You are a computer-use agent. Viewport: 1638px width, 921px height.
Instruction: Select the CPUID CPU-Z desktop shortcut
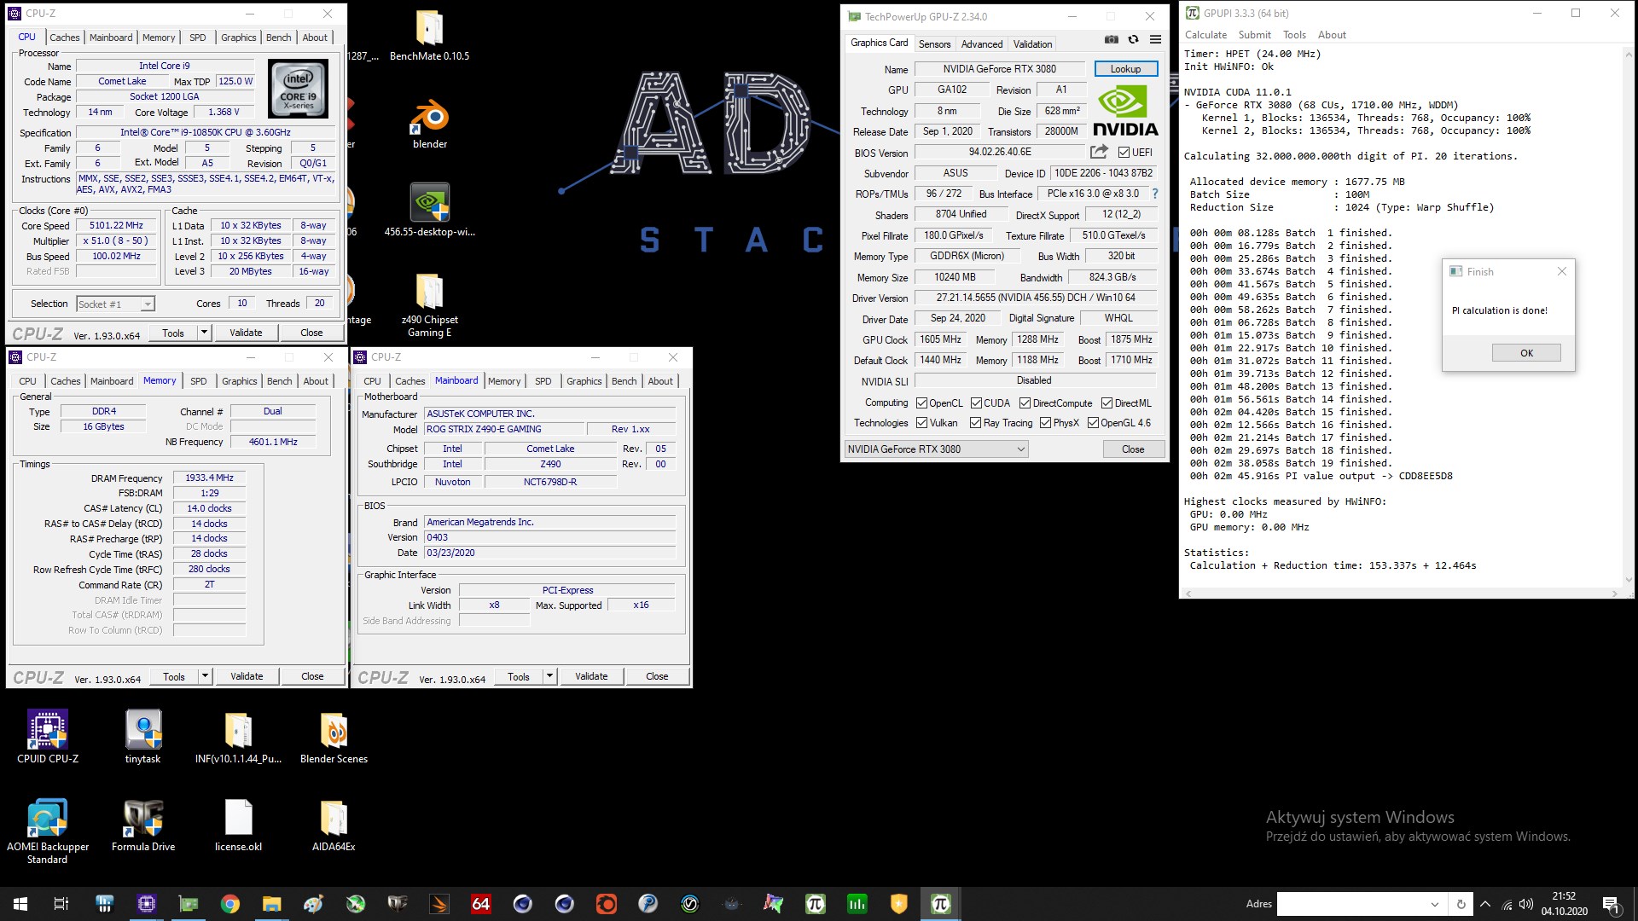point(48,737)
